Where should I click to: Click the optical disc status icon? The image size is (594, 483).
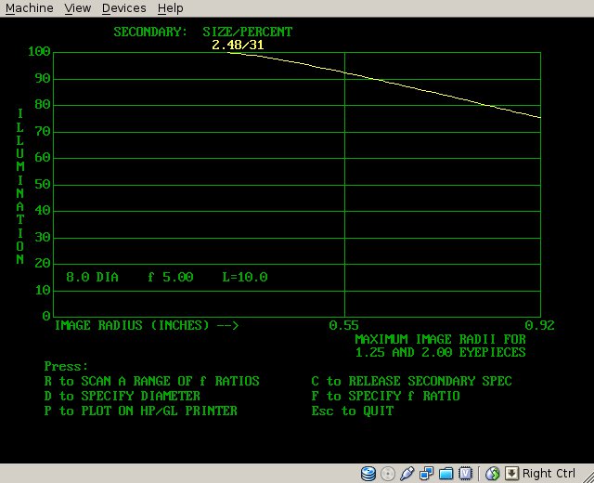(388, 473)
